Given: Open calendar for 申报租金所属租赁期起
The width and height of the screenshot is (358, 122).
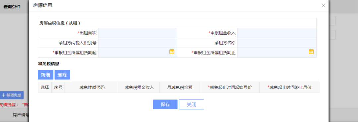Looking at the screenshot, I should (172, 52).
